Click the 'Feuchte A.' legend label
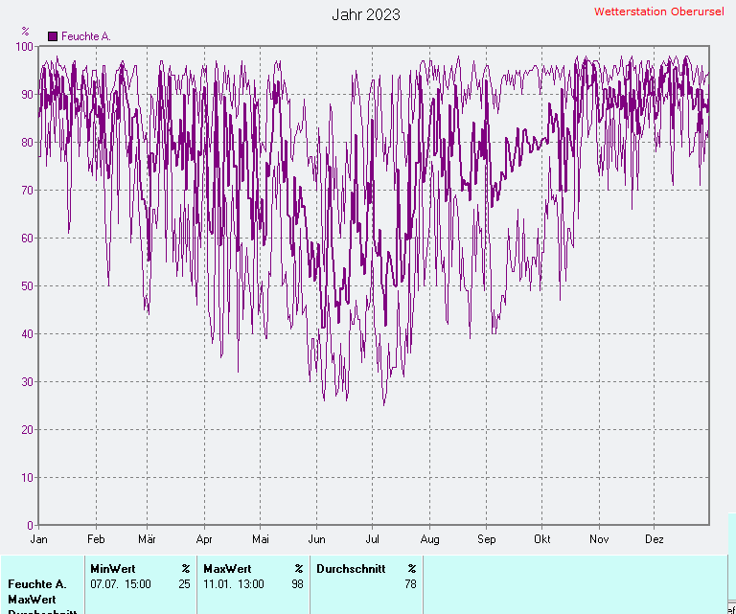The image size is (736, 614). pyautogui.click(x=86, y=36)
